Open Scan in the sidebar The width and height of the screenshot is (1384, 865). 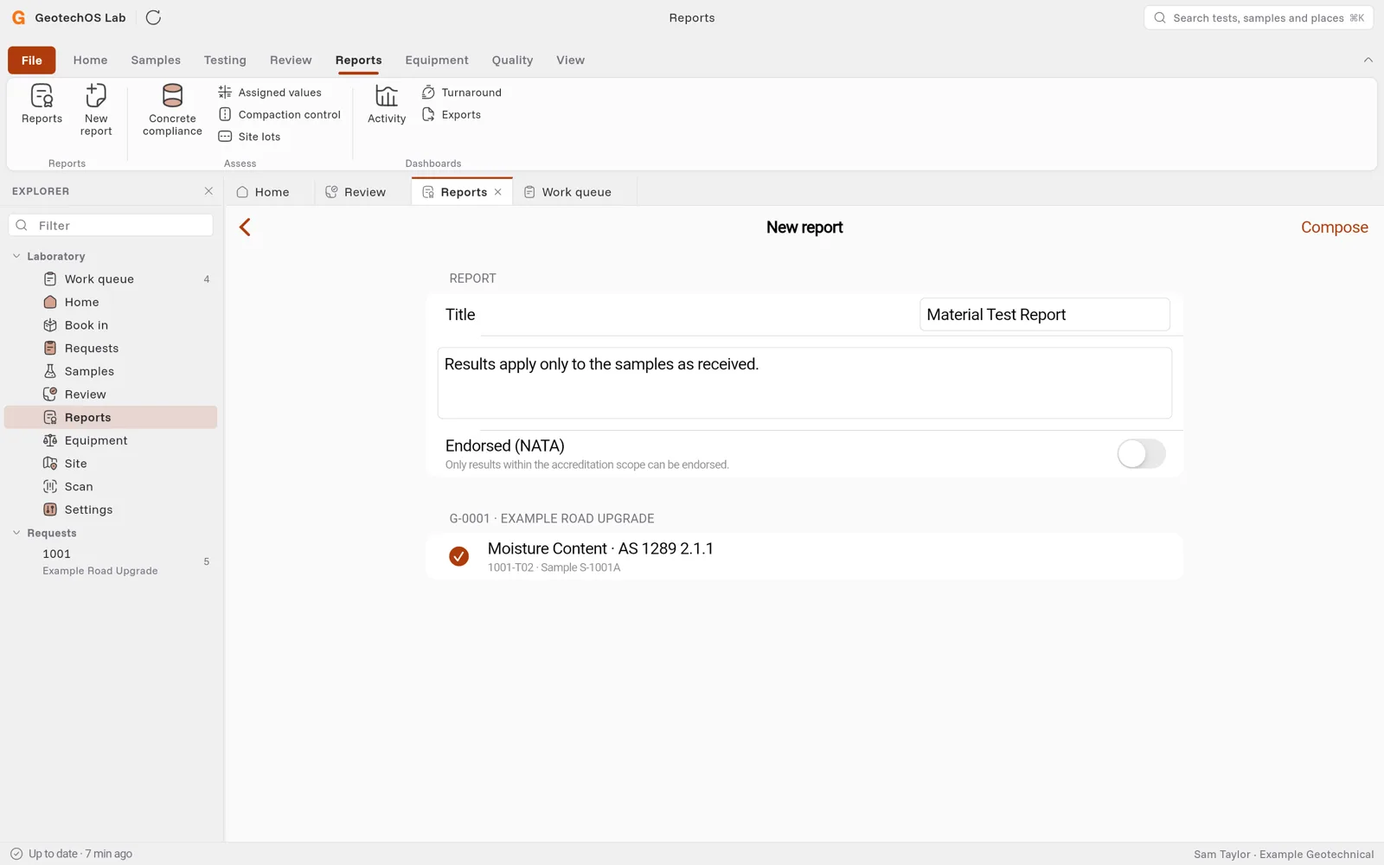click(x=111, y=487)
